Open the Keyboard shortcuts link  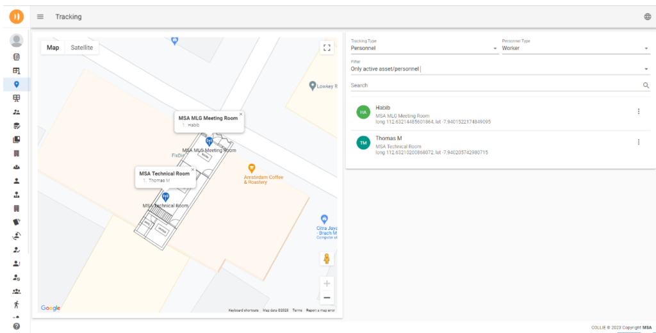(244, 311)
